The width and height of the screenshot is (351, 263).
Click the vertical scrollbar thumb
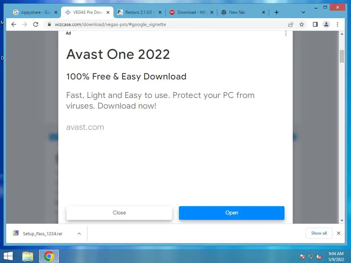pyautogui.click(x=342, y=57)
